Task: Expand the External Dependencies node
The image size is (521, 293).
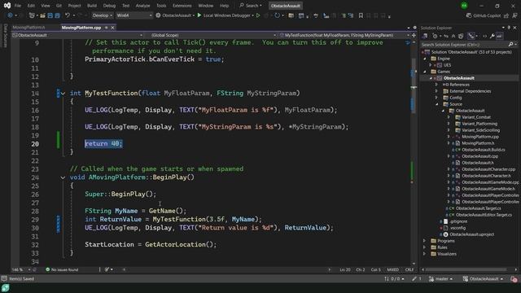Action: click(437, 91)
